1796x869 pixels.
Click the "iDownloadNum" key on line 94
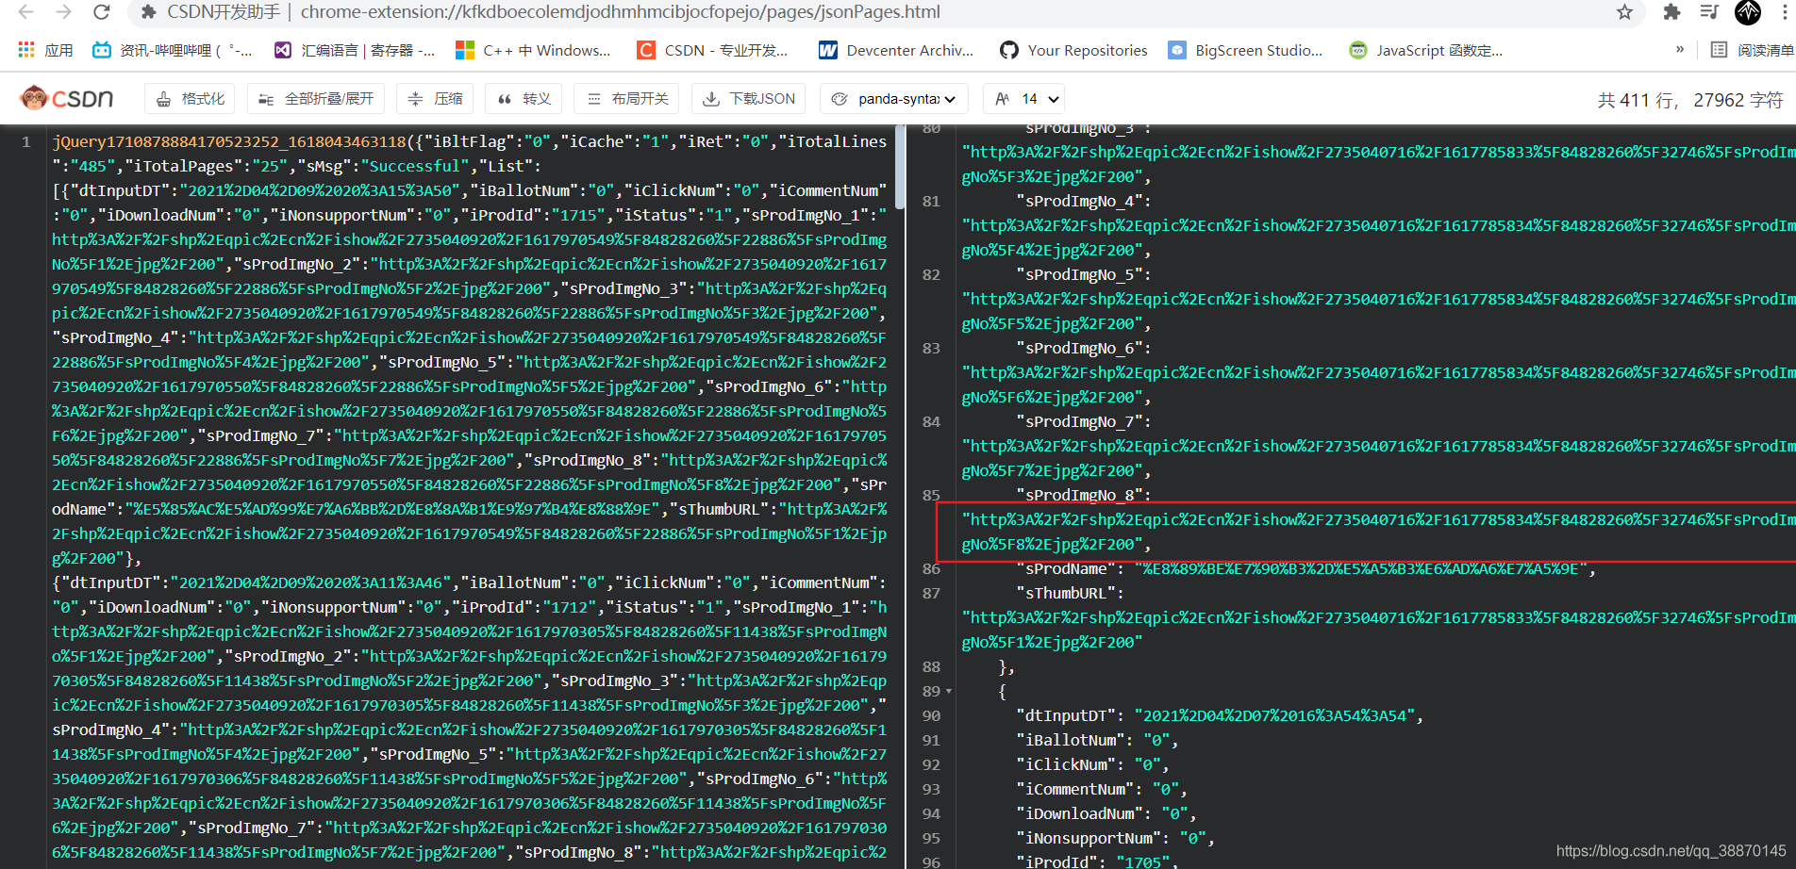pos(1080,813)
